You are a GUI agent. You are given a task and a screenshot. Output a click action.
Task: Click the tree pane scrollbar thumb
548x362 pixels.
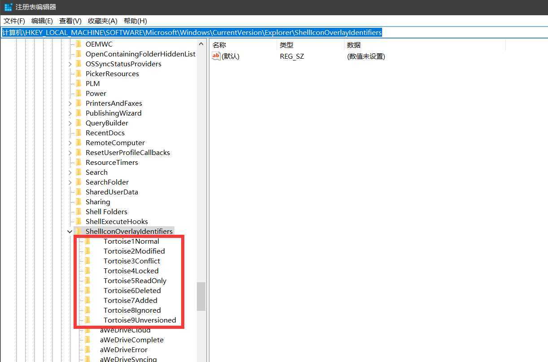click(x=201, y=296)
